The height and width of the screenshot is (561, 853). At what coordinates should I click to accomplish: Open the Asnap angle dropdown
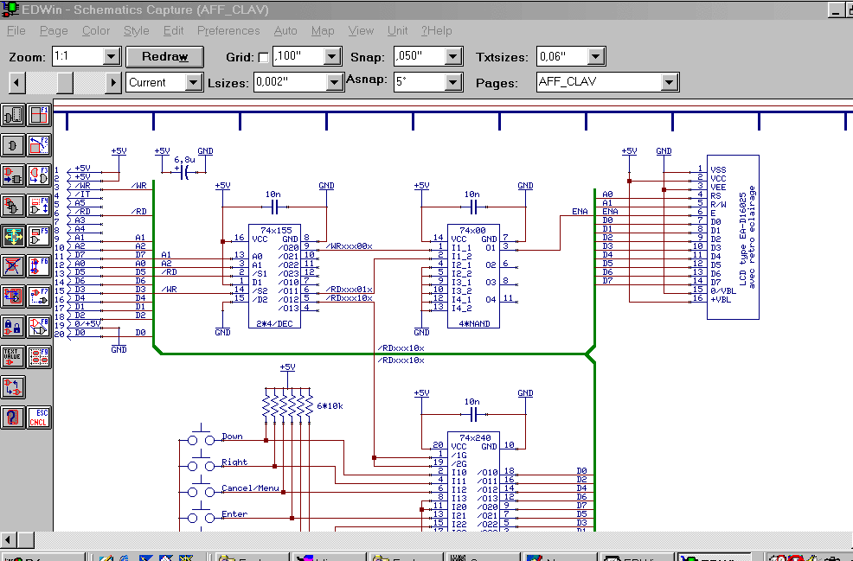point(452,83)
